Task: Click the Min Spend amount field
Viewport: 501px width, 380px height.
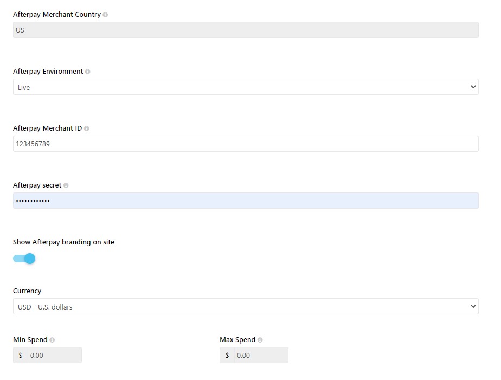Action: click(55, 355)
